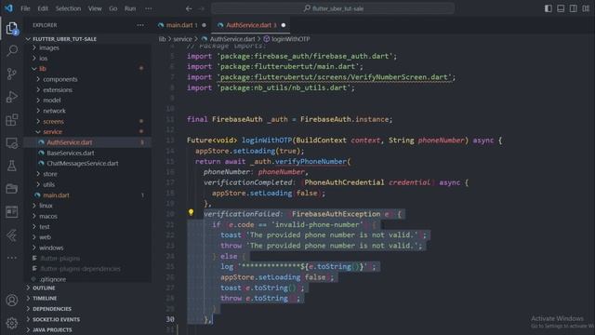Open the Edit menu
595x335 pixels.
click(x=43, y=8)
